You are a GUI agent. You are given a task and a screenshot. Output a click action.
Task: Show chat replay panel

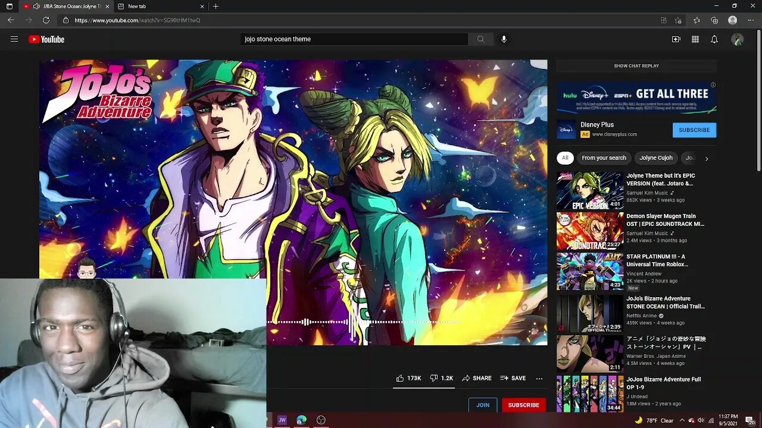click(x=636, y=66)
